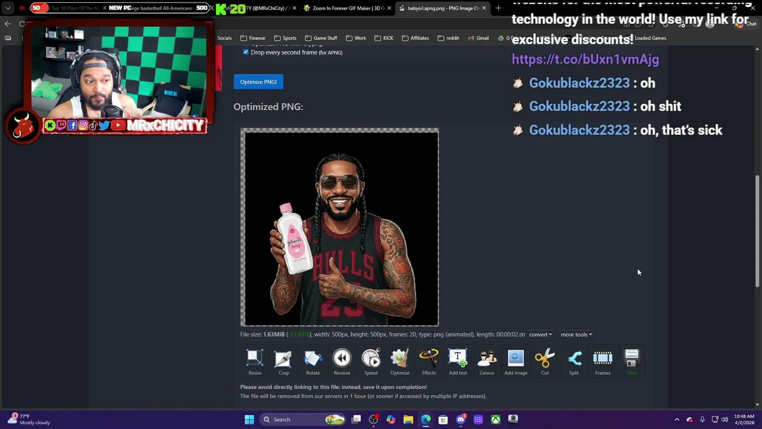This screenshot has width=762, height=429.
Task: Uncheck Drop every second frame checkbox
Action: 246,52
